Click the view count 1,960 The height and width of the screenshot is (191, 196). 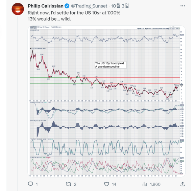[x=155, y=184]
